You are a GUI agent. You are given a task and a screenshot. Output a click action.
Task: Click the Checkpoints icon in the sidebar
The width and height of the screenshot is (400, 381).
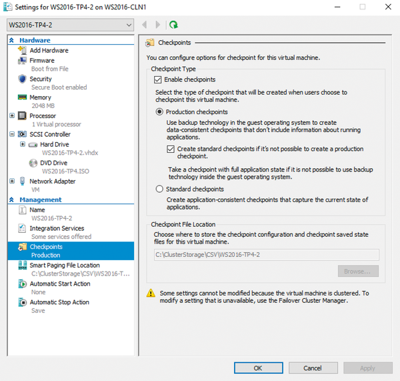point(22,247)
